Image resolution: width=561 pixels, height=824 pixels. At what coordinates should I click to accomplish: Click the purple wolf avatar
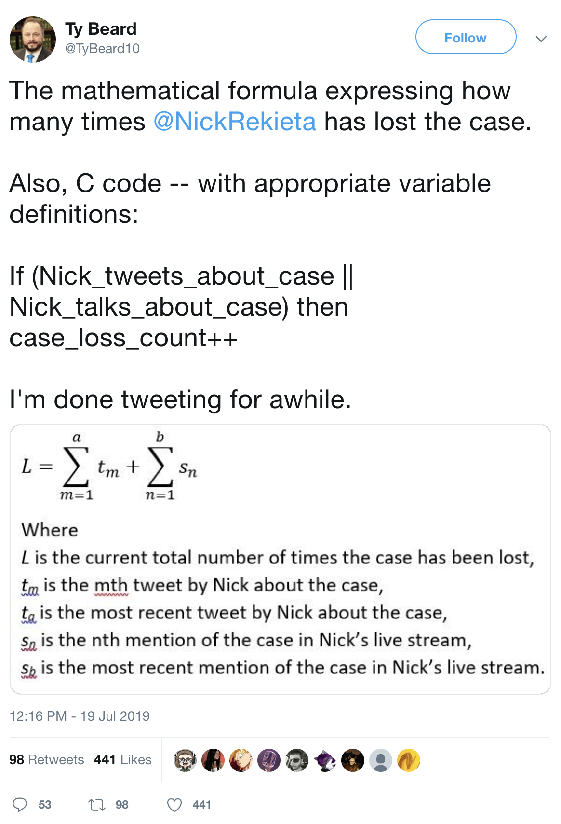click(x=325, y=760)
